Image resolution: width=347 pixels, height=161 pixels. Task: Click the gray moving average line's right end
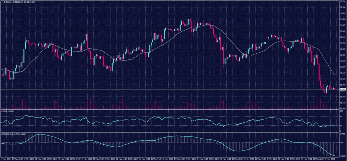pyautogui.click(x=335, y=75)
